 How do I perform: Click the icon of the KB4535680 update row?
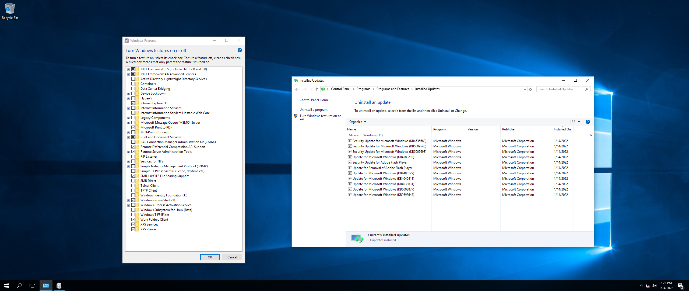350,141
